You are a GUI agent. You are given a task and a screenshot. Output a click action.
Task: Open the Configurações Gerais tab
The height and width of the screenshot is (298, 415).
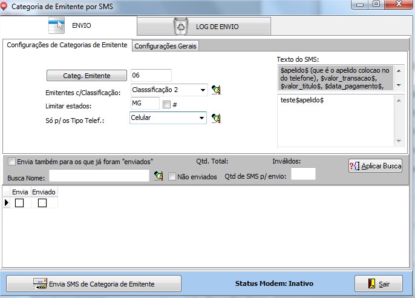tap(165, 46)
